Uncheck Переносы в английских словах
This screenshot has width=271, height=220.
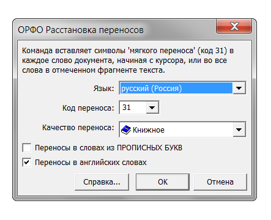click(x=27, y=163)
